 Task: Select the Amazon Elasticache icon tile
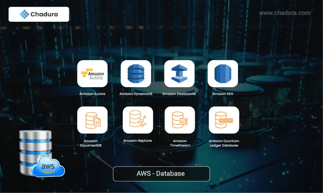[x=179, y=73]
